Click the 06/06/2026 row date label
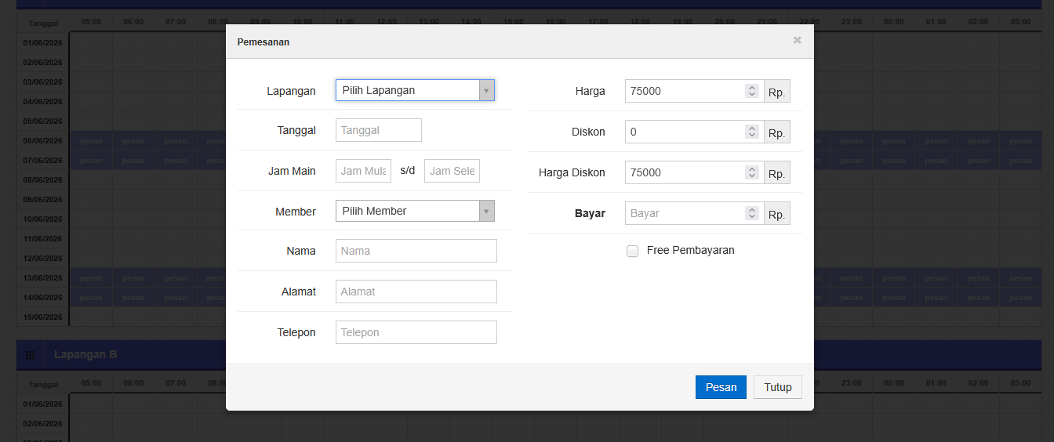Viewport: 1054px width, 442px height. tap(43, 141)
